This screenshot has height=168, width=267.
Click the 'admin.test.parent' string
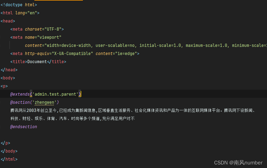click(55, 94)
